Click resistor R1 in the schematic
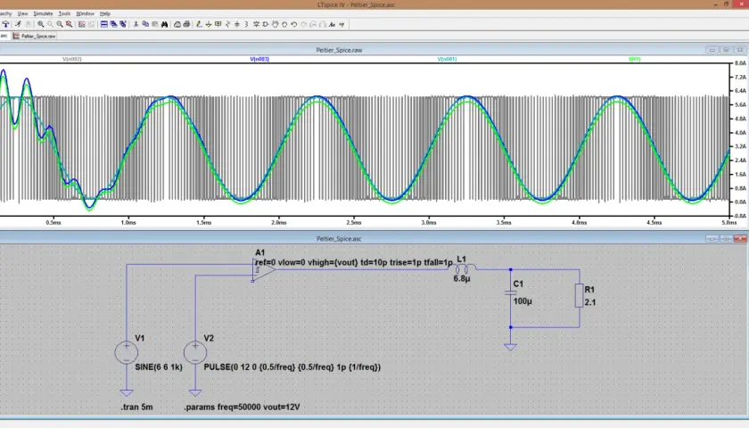 point(579,295)
